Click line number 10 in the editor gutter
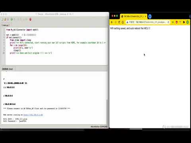The width and height of the screenshot is (191, 143). 4,53
